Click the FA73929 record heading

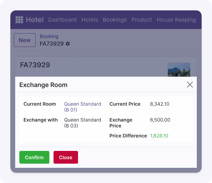coord(35,65)
